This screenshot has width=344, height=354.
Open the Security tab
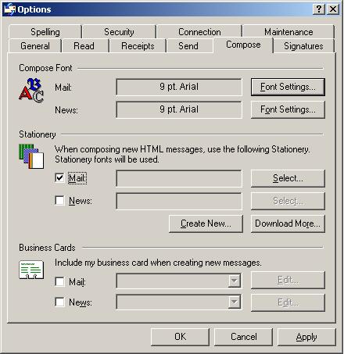pyautogui.click(x=119, y=32)
